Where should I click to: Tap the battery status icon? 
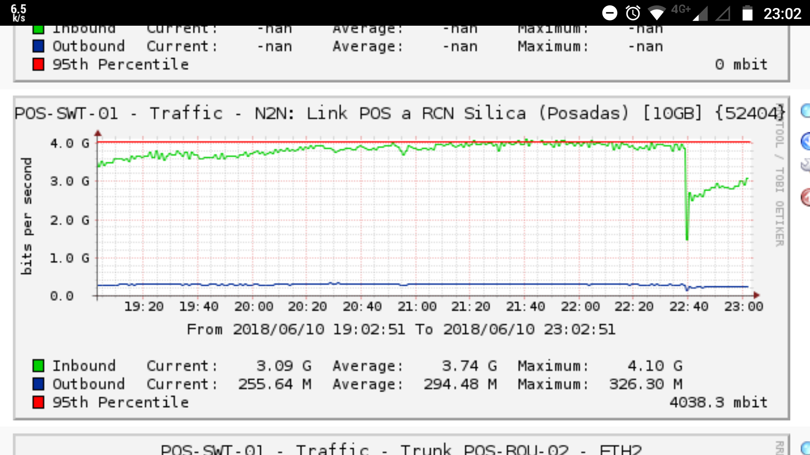747,13
